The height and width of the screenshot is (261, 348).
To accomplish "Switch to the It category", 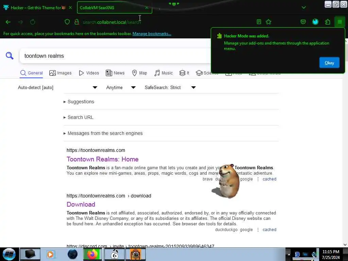I will pos(184,73).
